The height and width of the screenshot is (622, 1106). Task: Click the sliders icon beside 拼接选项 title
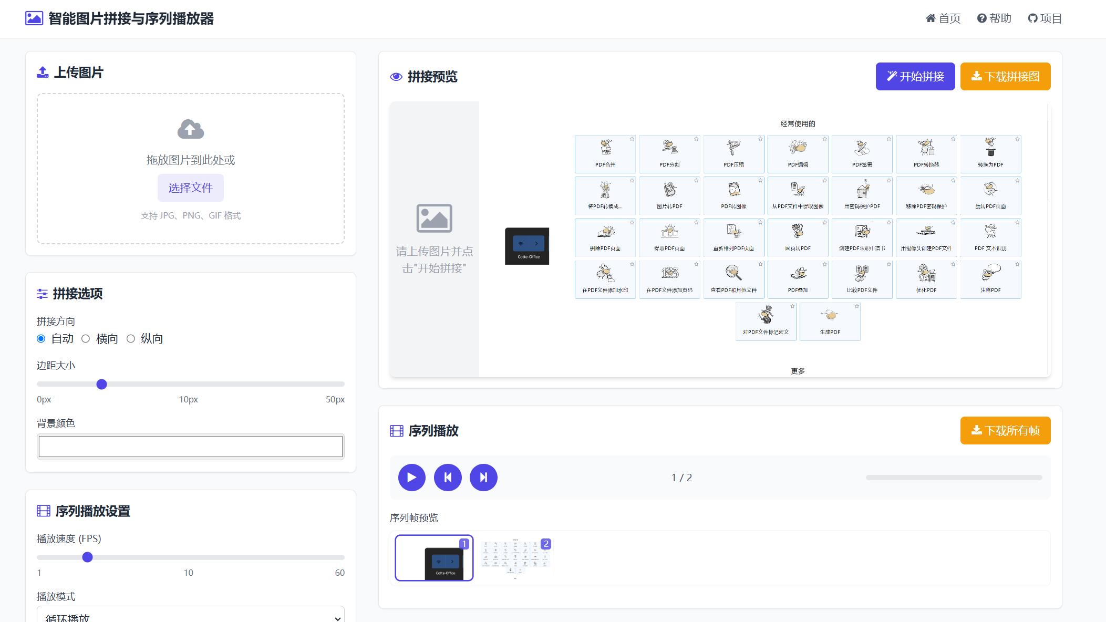[x=43, y=294]
